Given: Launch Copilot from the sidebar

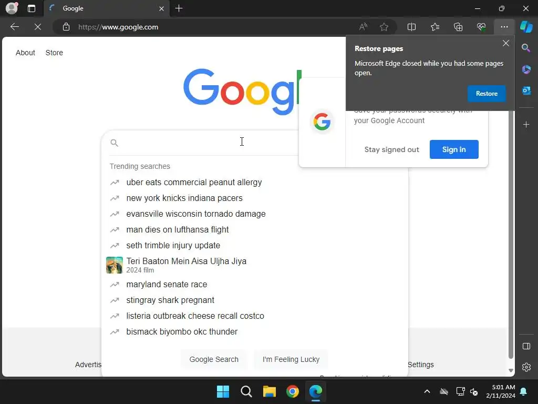Looking at the screenshot, I should point(526,27).
